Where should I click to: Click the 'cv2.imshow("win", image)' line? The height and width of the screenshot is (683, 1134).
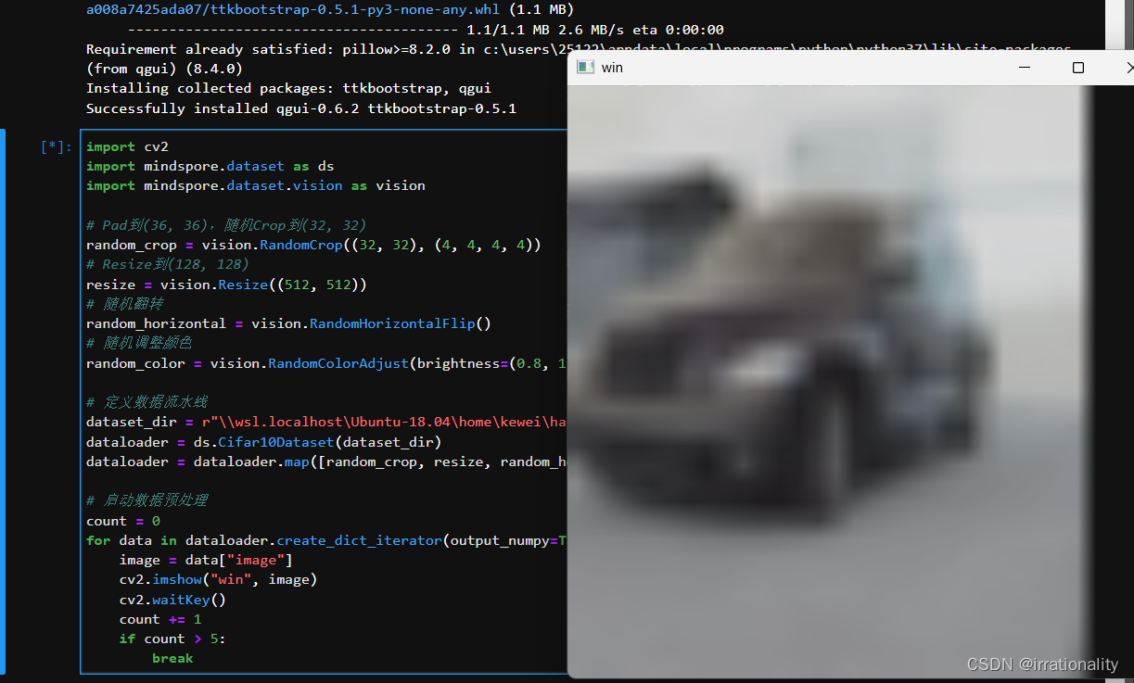pos(218,579)
